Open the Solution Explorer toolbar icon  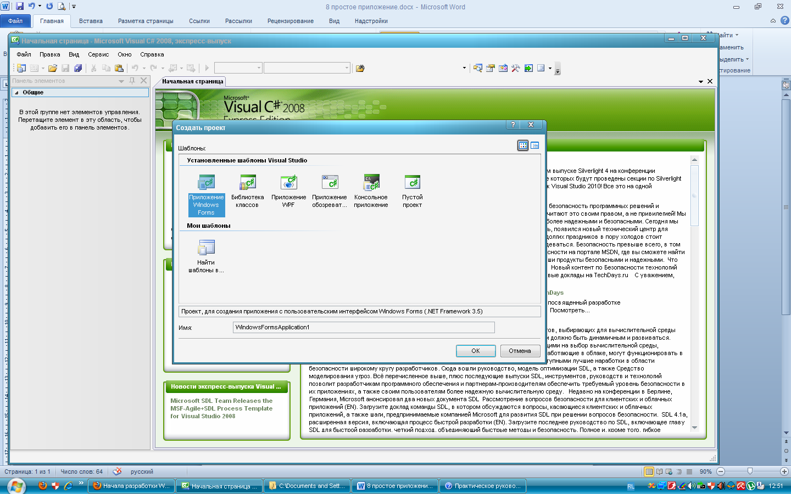coord(478,68)
